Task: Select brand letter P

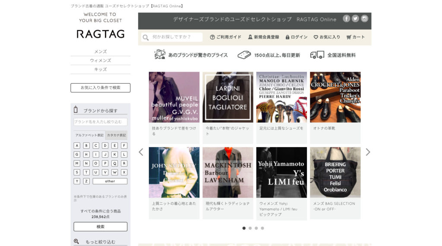Action: click(x=105, y=163)
